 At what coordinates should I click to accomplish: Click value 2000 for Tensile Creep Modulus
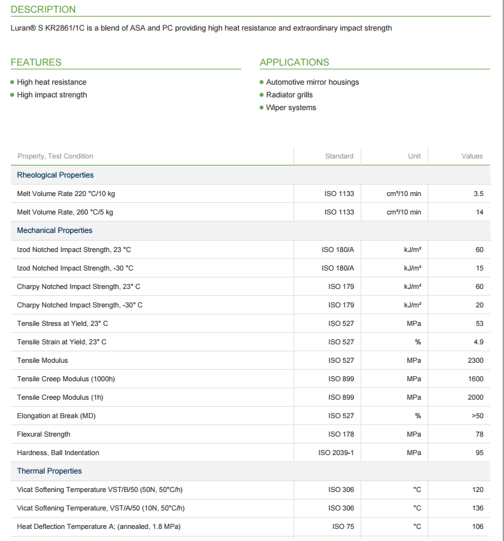click(475, 397)
